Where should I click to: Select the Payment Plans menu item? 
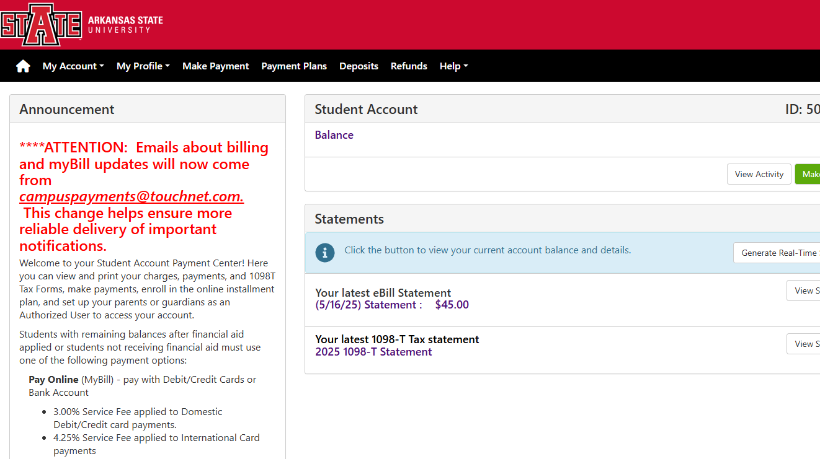pyautogui.click(x=294, y=66)
